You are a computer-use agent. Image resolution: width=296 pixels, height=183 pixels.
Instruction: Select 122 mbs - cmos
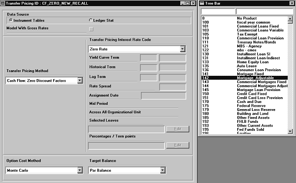tap(245, 50)
